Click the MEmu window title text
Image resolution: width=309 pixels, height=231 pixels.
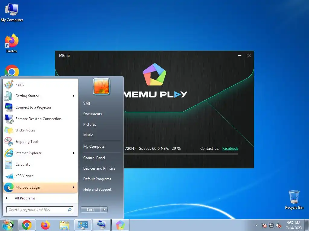65,56
